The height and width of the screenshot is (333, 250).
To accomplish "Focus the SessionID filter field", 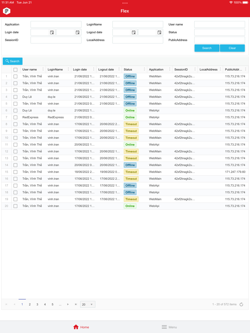I will pos(56,40).
